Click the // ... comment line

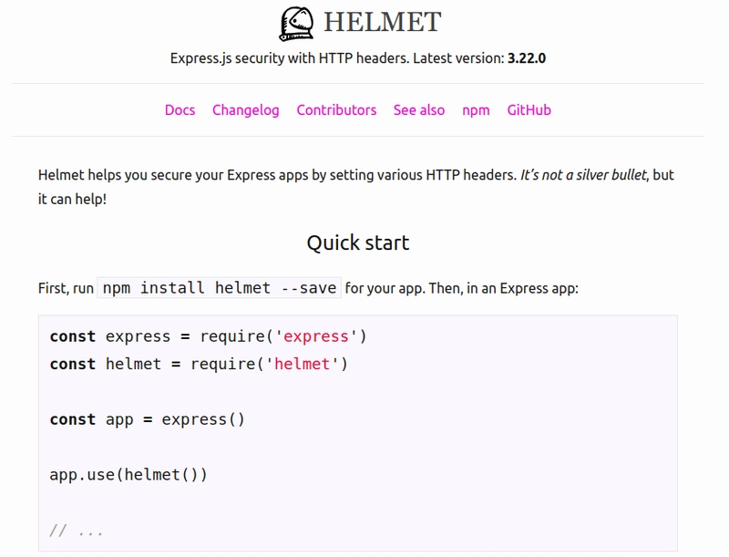tap(77, 531)
